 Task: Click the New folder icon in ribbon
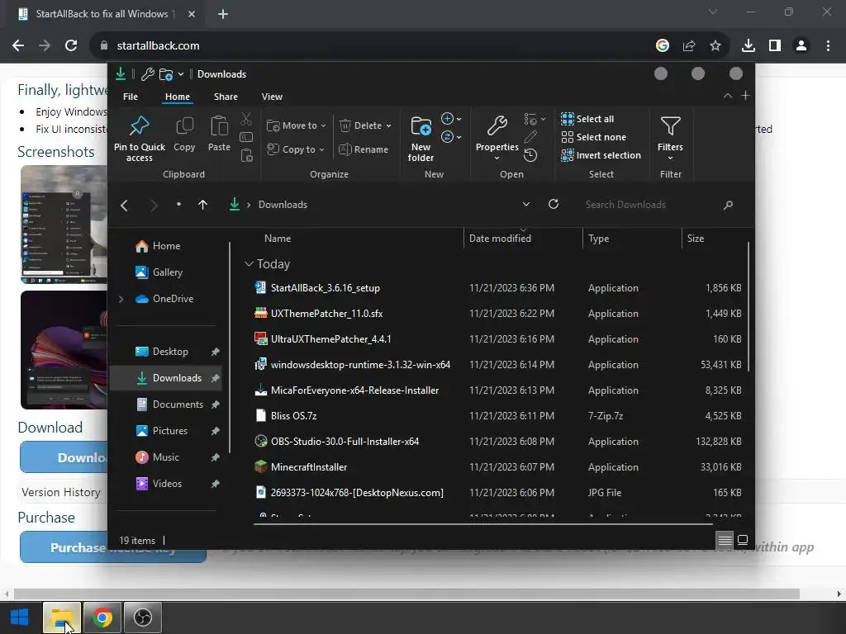pos(421,126)
